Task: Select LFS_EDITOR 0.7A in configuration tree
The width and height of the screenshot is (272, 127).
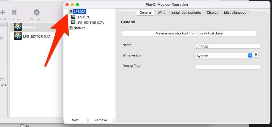Action: coord(90,23)
